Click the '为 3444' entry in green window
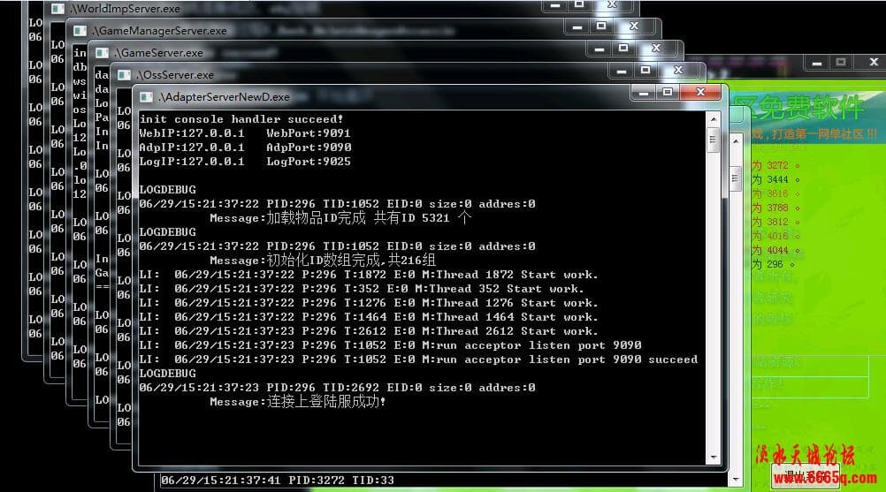The image size is (886, 492). tap(775, 179)
